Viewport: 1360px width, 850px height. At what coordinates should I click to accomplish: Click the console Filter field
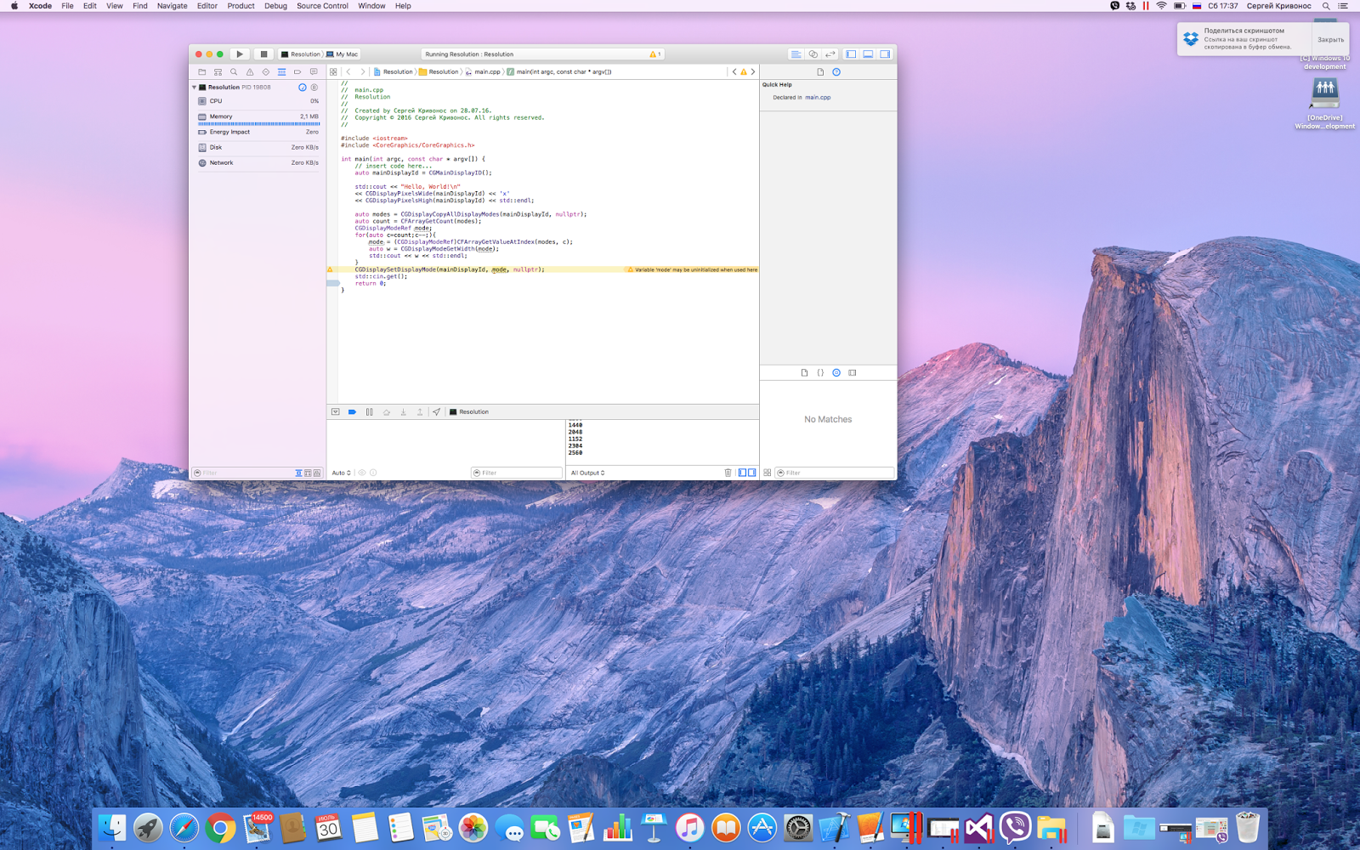click(517, 473)
